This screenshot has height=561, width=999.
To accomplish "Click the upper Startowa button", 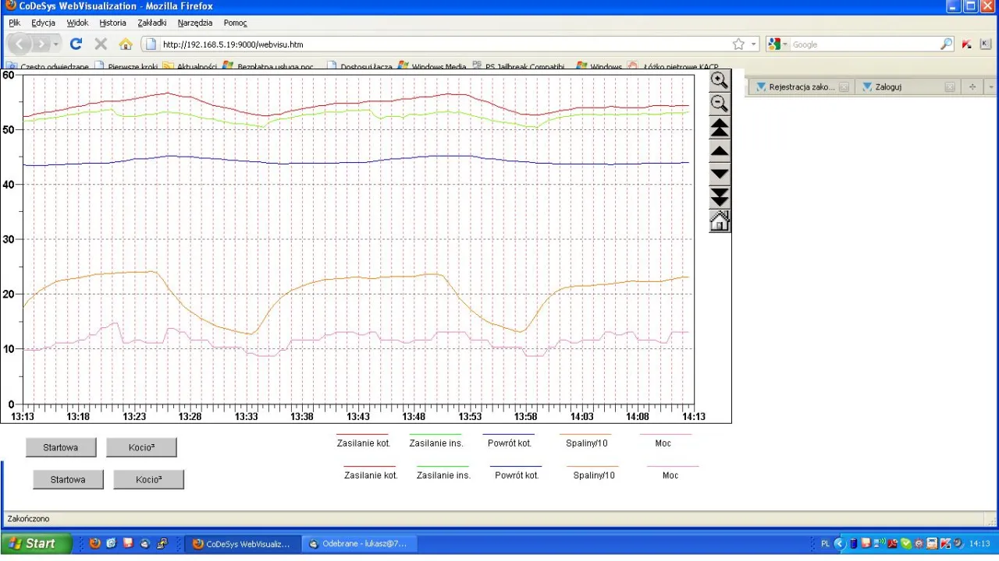I will pos(61,447).
